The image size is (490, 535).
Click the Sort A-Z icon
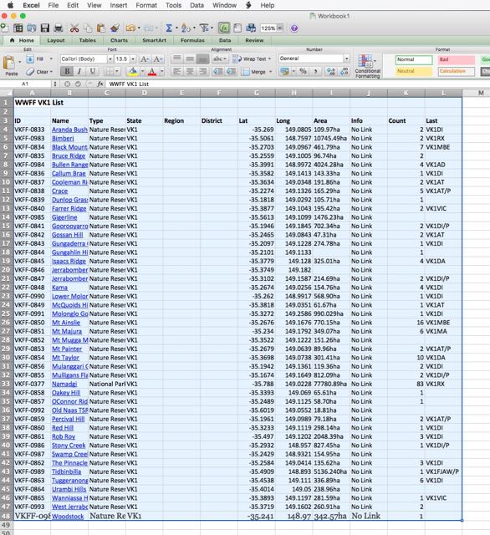[186, 28]
